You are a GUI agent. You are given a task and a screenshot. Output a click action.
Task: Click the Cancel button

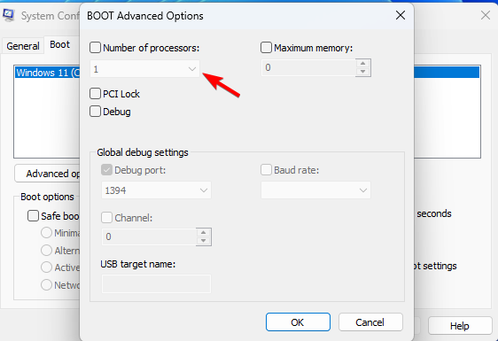pos(370,322)
